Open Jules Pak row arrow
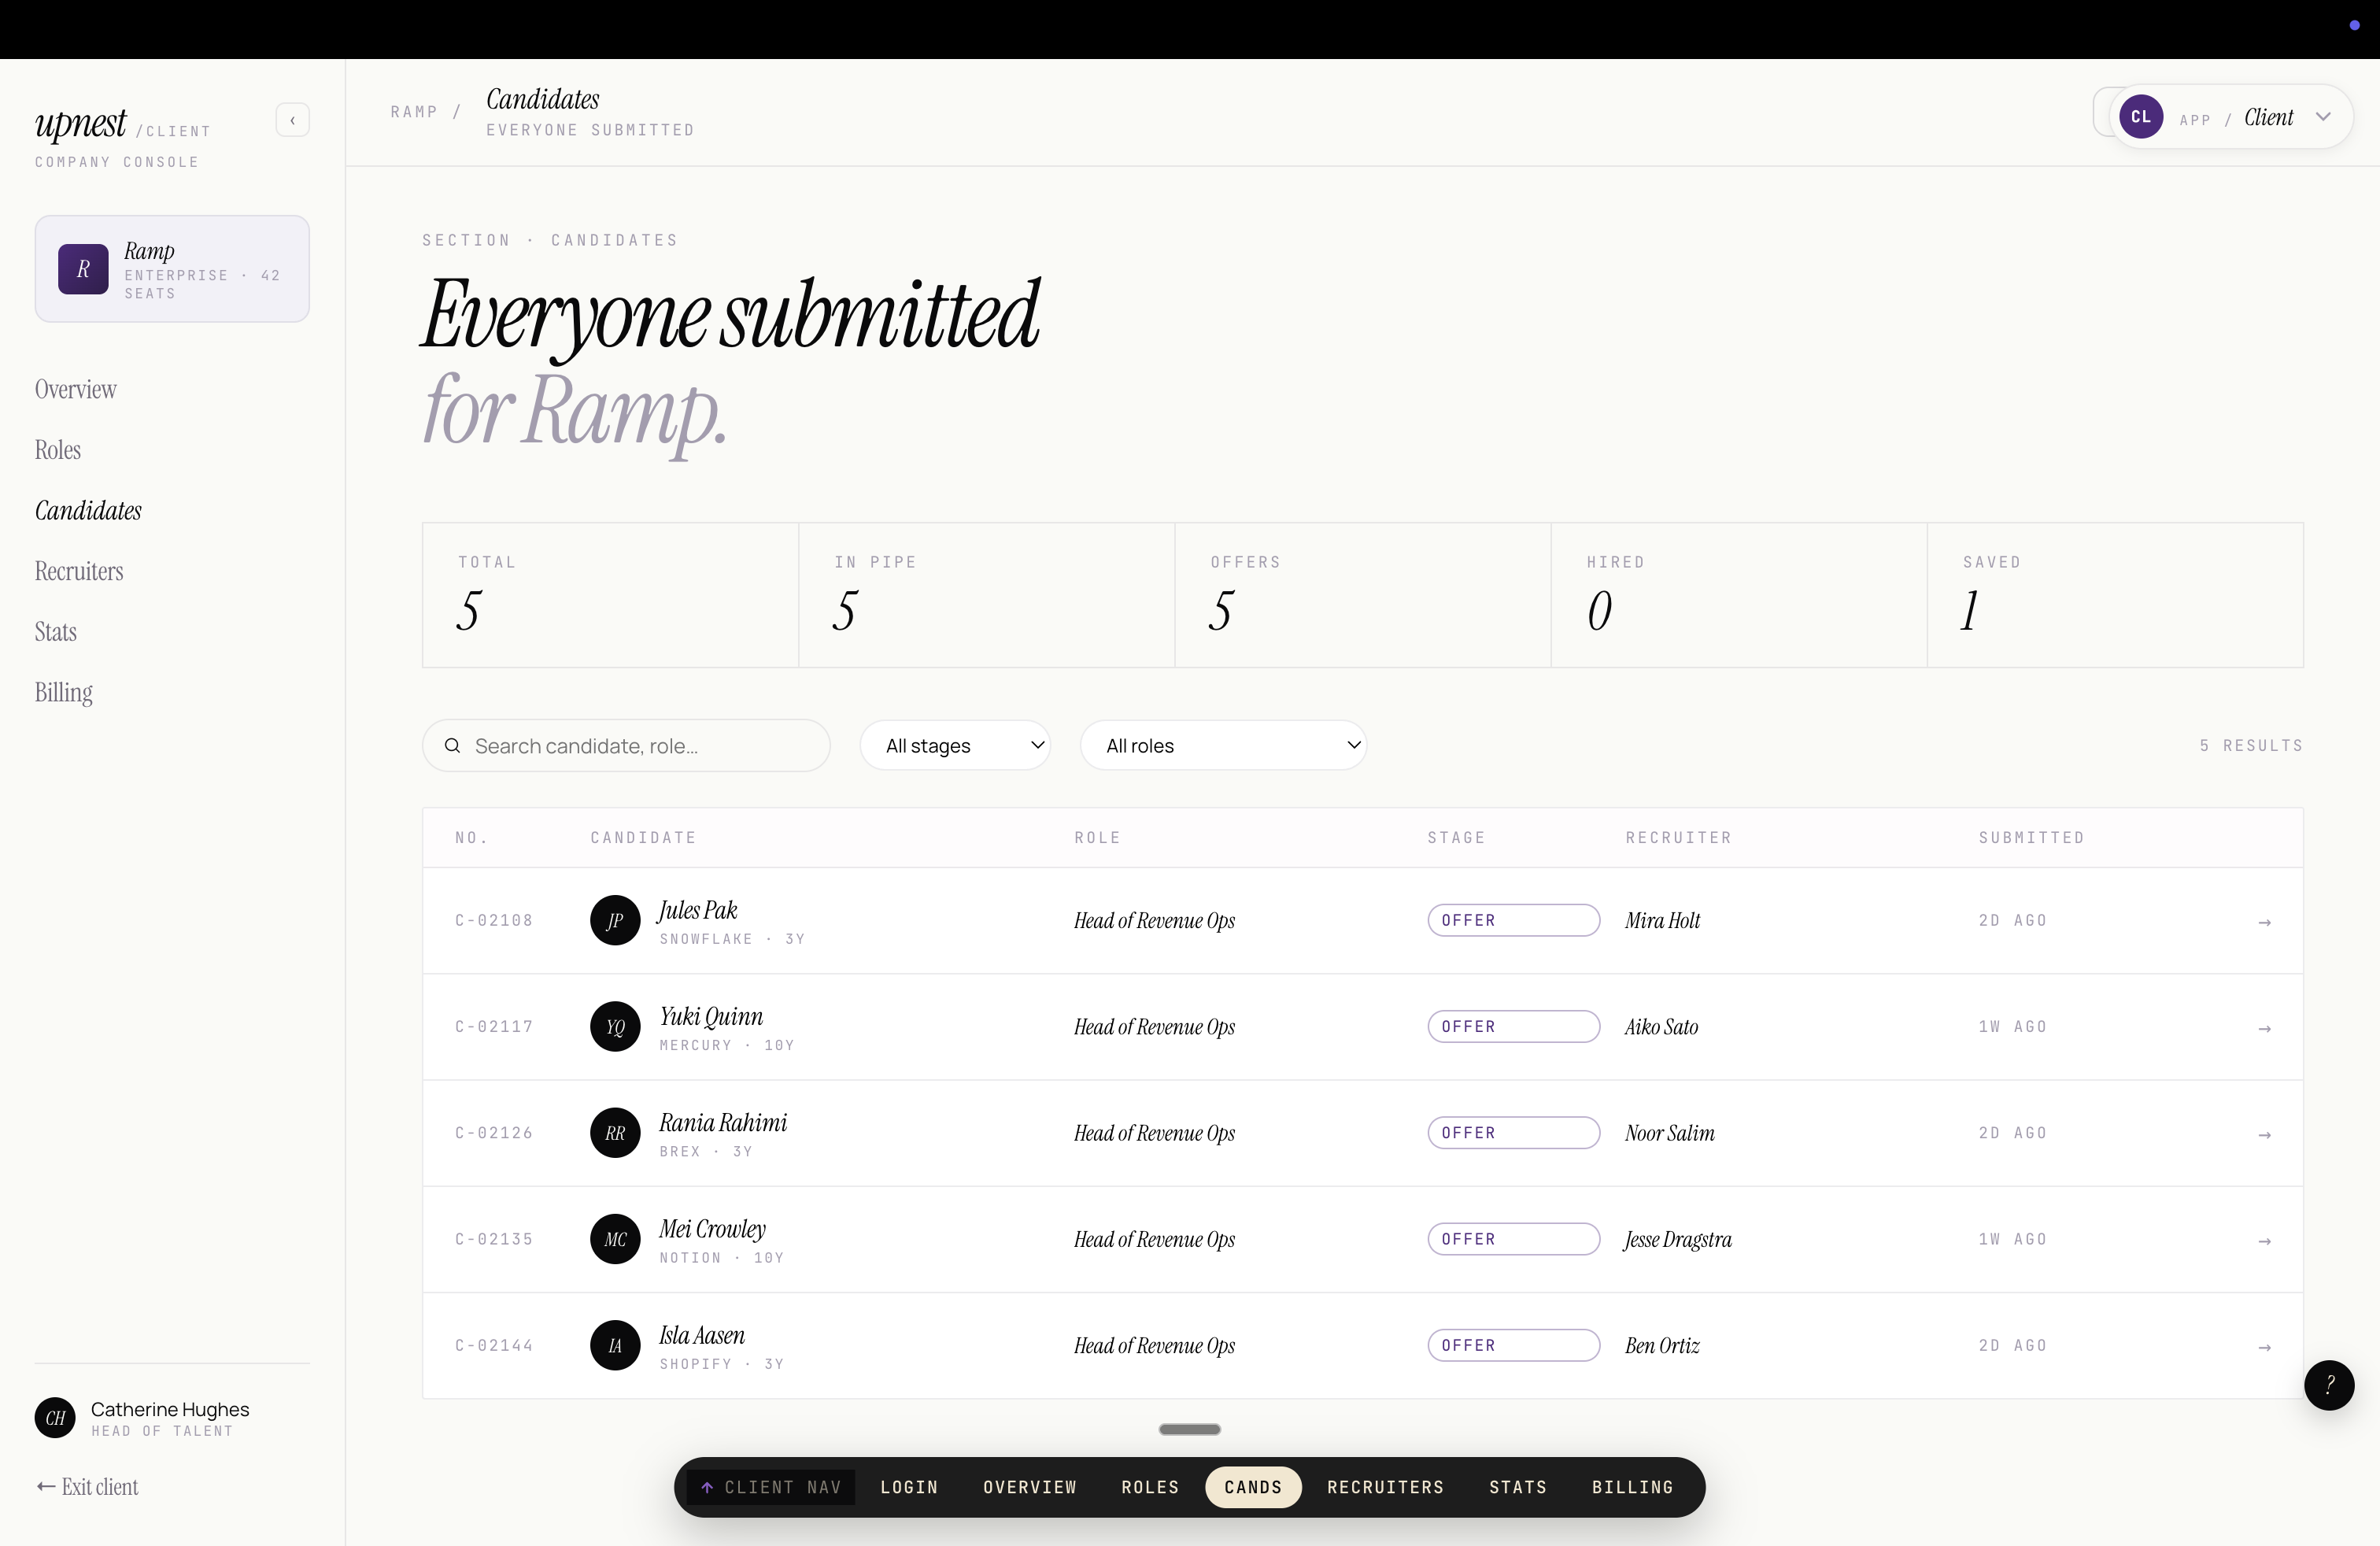Image resolution: width=2380 pixels, height=1546 pixels. pyautogui.click(x=2265, y=922)
